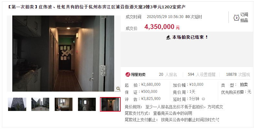Select the bathroom photo thumbnail
Image resolution: width=254 pixels, height=129 pixels.
pyautogui.click(x=87, y=104)
